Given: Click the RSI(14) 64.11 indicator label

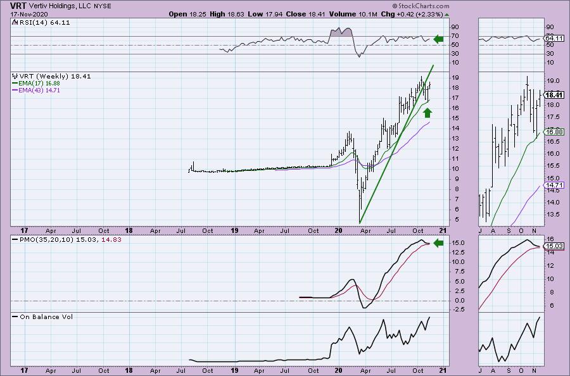Looking at the screenshot, I should [x=44, y=23].
